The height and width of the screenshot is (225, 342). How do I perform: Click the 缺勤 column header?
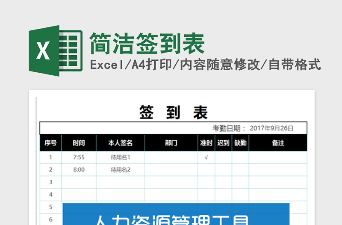[x=240, y=143]
